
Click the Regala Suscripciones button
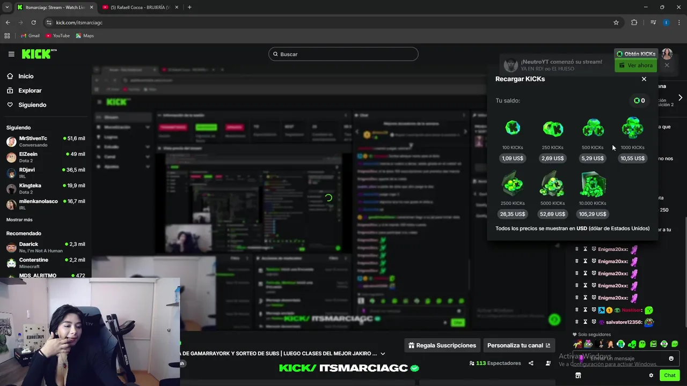point(442,345)
